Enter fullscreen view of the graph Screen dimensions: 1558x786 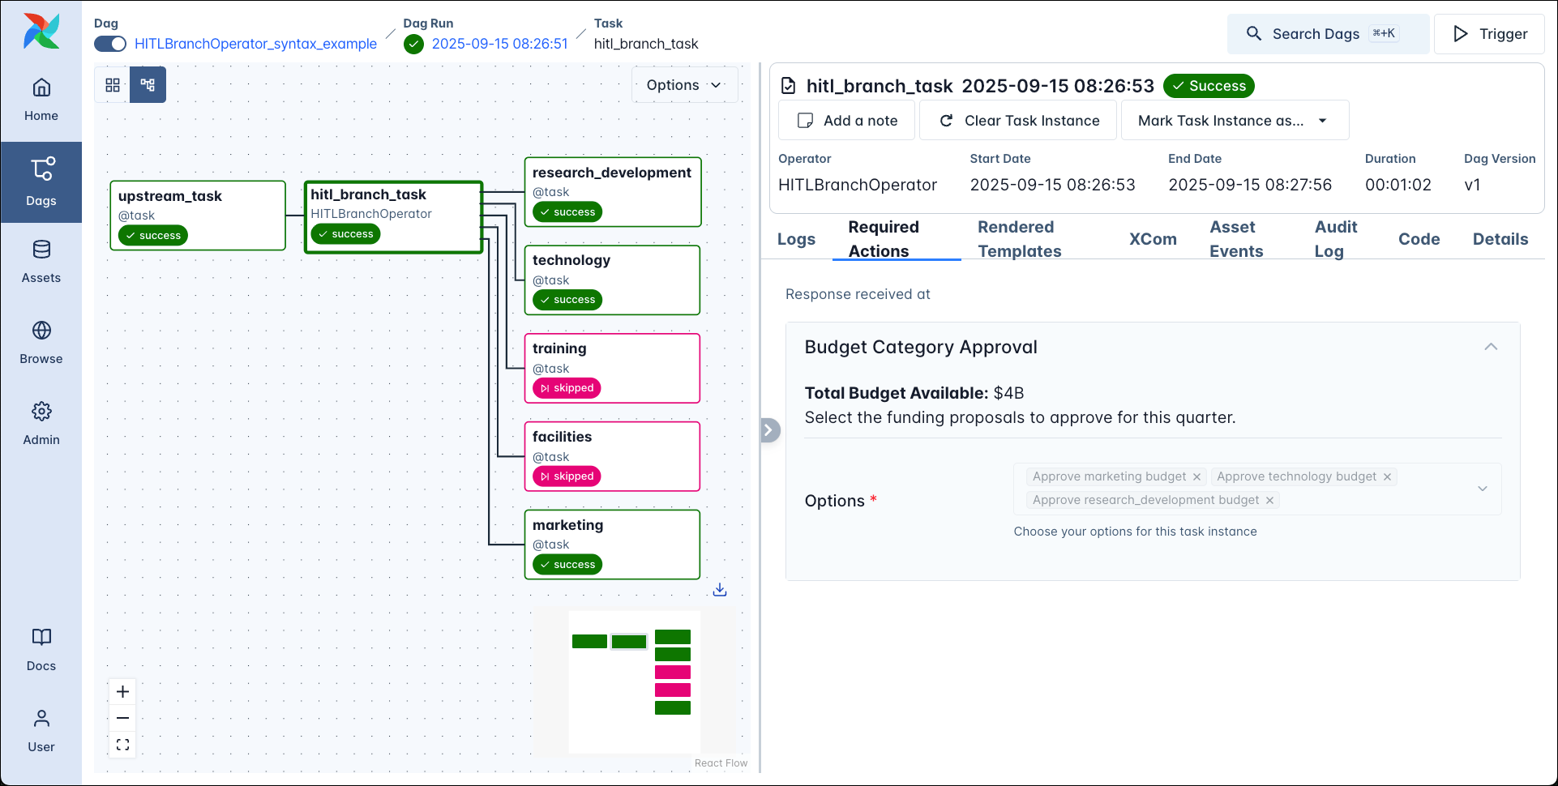tap(122, 744)
